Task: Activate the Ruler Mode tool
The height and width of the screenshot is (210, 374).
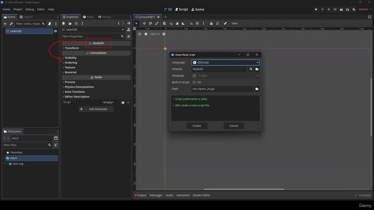Action: click(183, 23)
